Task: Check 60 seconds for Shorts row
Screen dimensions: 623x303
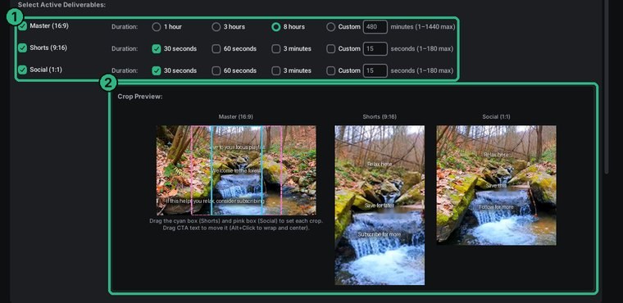Action: pyautogui.click(x=216, y=49)
